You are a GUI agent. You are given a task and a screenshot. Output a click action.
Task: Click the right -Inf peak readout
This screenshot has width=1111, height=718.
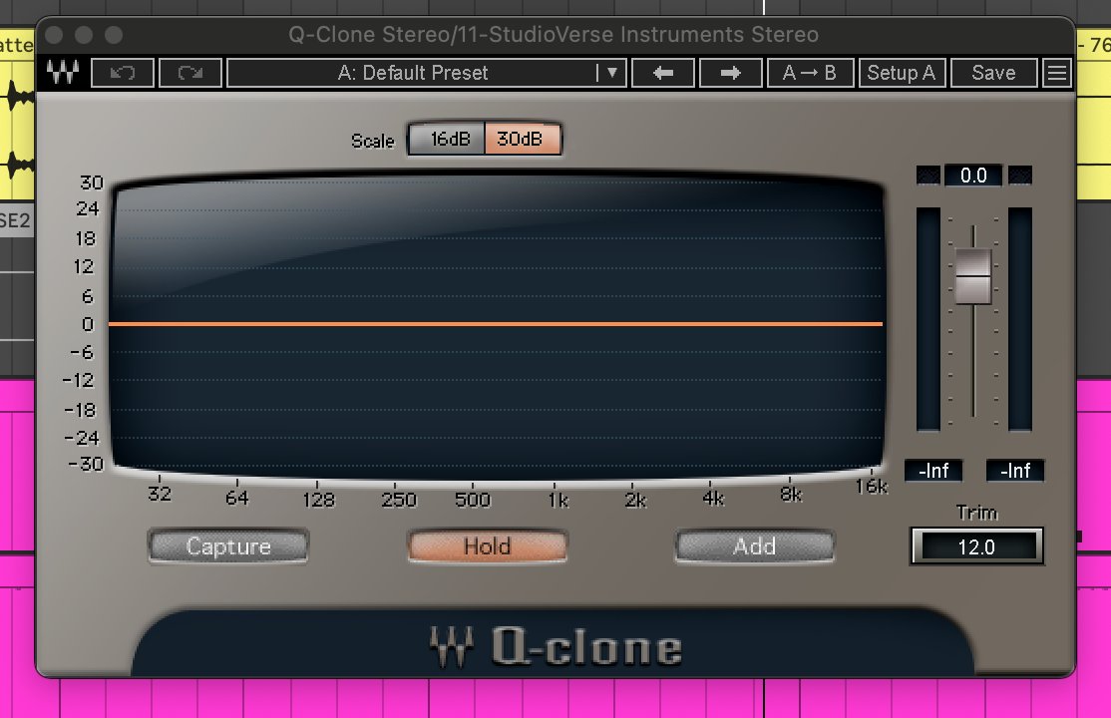pyautogui.click(x=1014, y=471)
